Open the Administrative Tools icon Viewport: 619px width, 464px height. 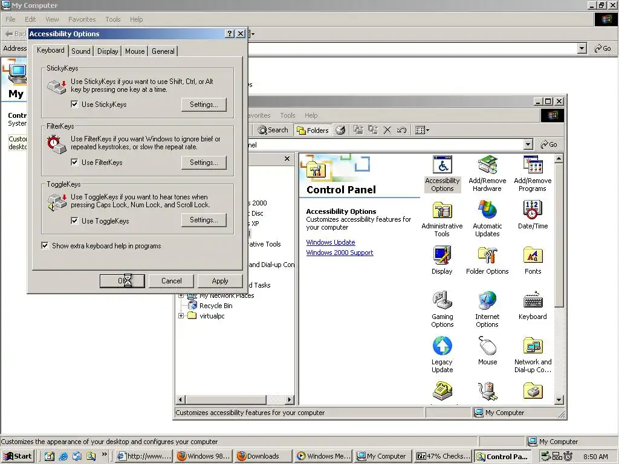tap(442, 219)
